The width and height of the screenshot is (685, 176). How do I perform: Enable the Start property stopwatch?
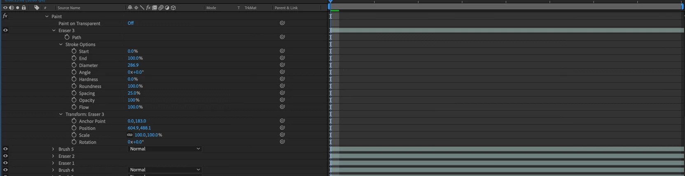(74, 51)
